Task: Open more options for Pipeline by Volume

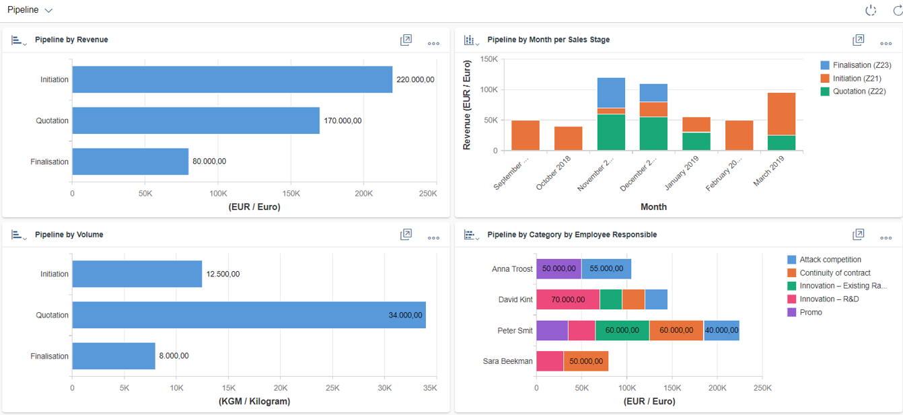Action: (433, 237)
